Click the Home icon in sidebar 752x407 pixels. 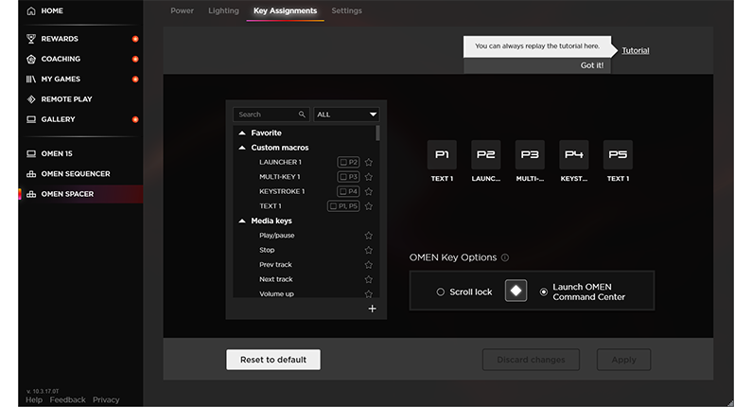[x=31, y=10]
